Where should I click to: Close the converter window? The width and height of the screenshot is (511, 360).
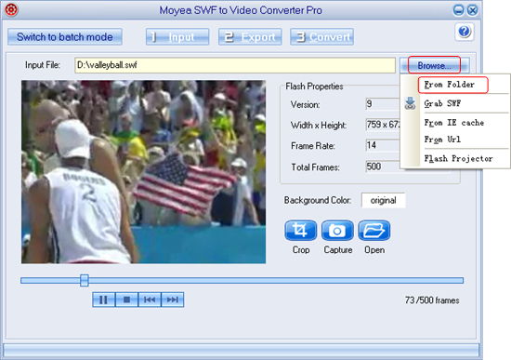click(472, 10)
